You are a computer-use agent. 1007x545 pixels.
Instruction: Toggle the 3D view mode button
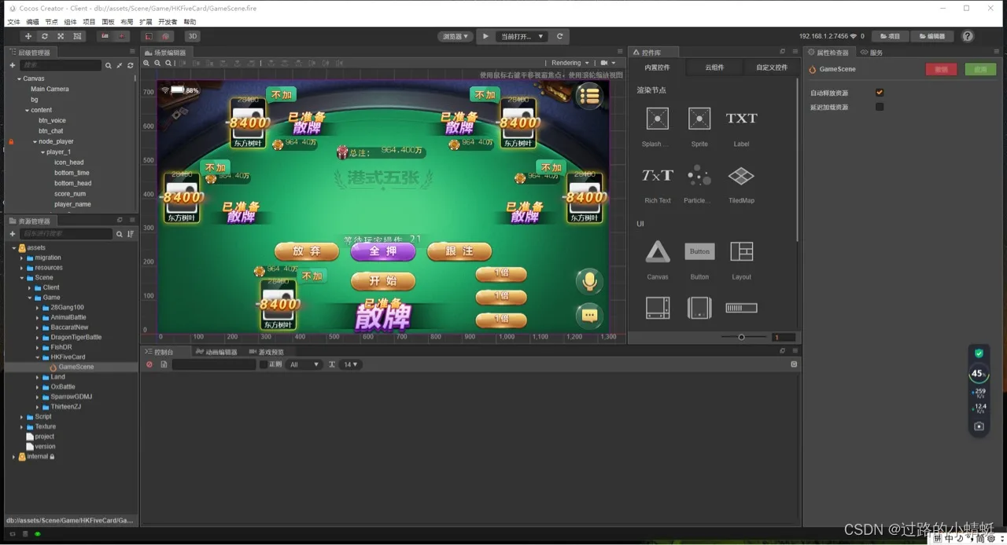(x=192, y=36)
